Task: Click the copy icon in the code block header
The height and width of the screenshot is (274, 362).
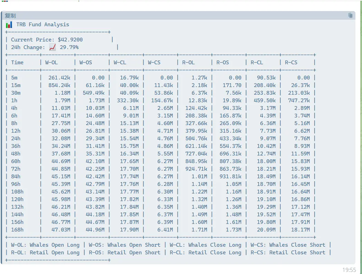Action: coord(350,16)
